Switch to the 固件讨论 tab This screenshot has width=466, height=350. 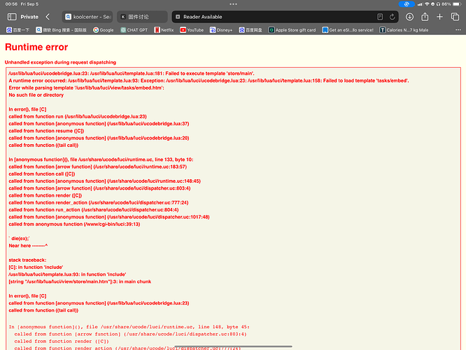(x=140, y=16)
